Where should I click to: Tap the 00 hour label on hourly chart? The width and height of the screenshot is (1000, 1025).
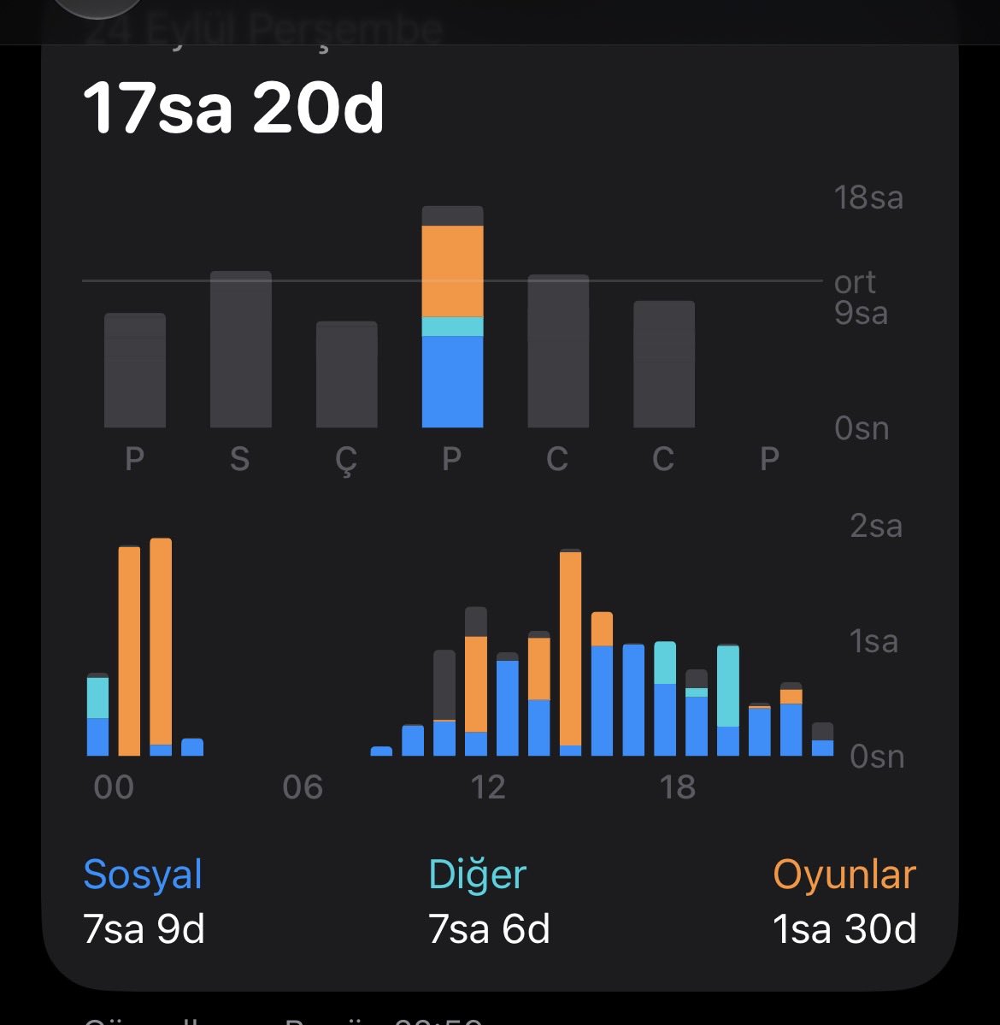coord(114,787)
